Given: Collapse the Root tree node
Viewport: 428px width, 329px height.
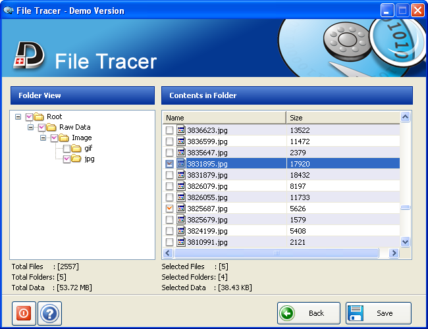Looking at the screenshot, I should pos(18,116).
